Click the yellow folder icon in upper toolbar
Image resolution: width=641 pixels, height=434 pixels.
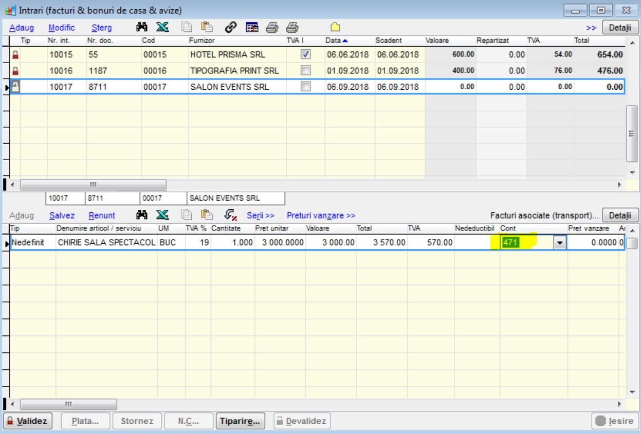[336, 27]
